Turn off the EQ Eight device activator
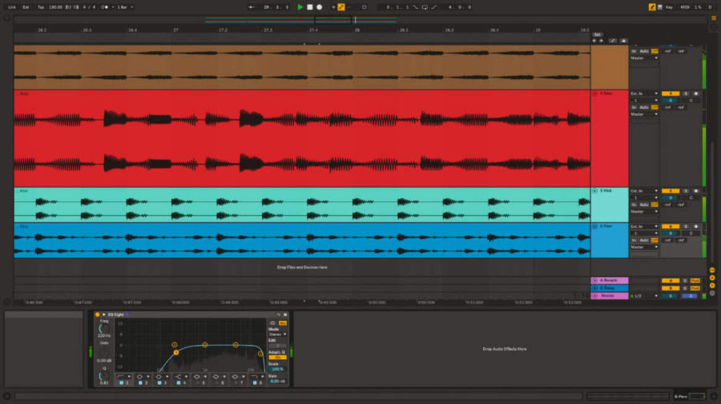The height and width of the screenshot is (404, 721). [x=97, y=314]
